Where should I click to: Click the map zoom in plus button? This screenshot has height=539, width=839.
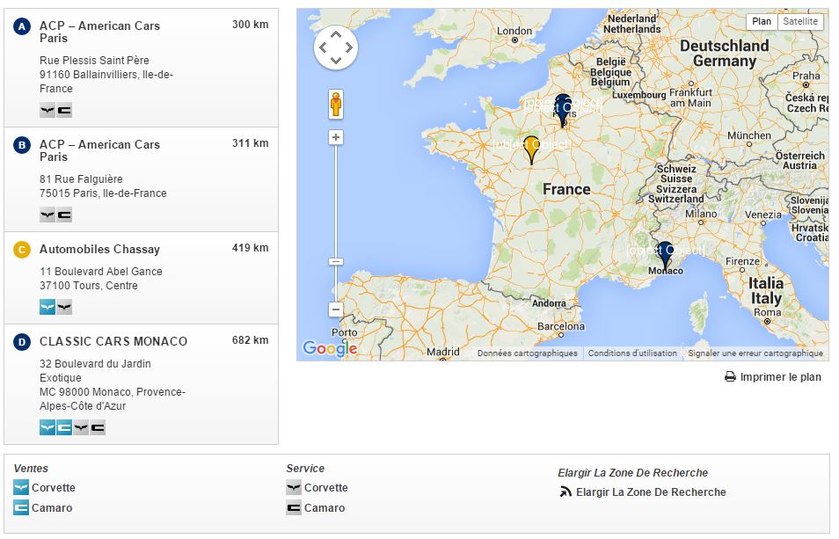click(335, 137)
